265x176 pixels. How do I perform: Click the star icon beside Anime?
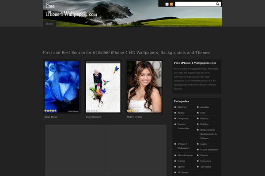[x=175, y=113]
